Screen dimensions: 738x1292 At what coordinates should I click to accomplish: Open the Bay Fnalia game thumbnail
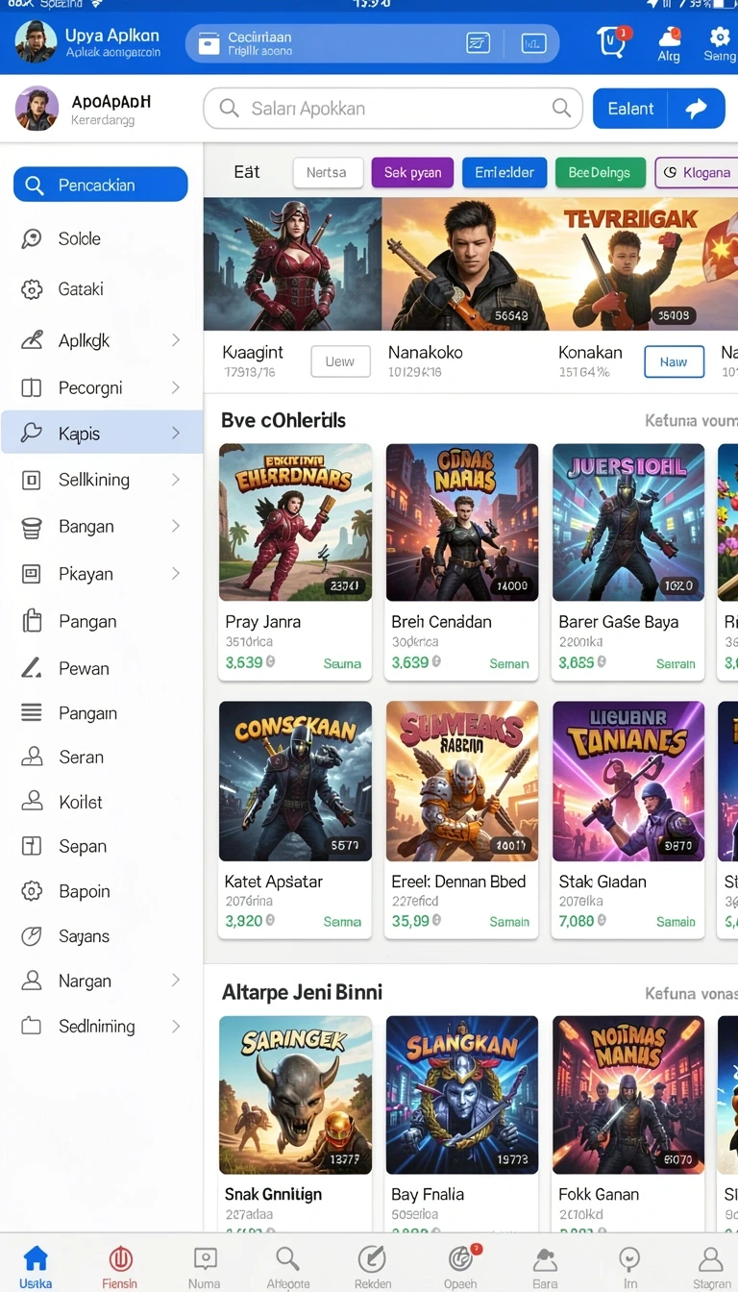pyautogui.click(x=462, y=1095)
